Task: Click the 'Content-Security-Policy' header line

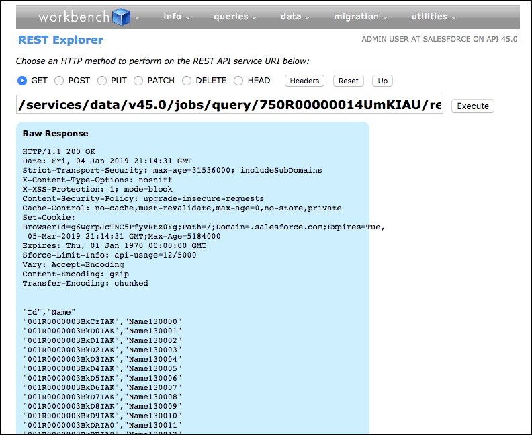Action: coord(143,198)
